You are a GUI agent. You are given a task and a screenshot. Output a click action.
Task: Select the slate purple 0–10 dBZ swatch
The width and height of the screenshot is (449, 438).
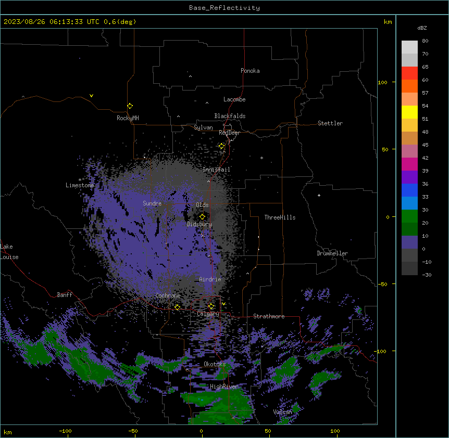point(409,242)
